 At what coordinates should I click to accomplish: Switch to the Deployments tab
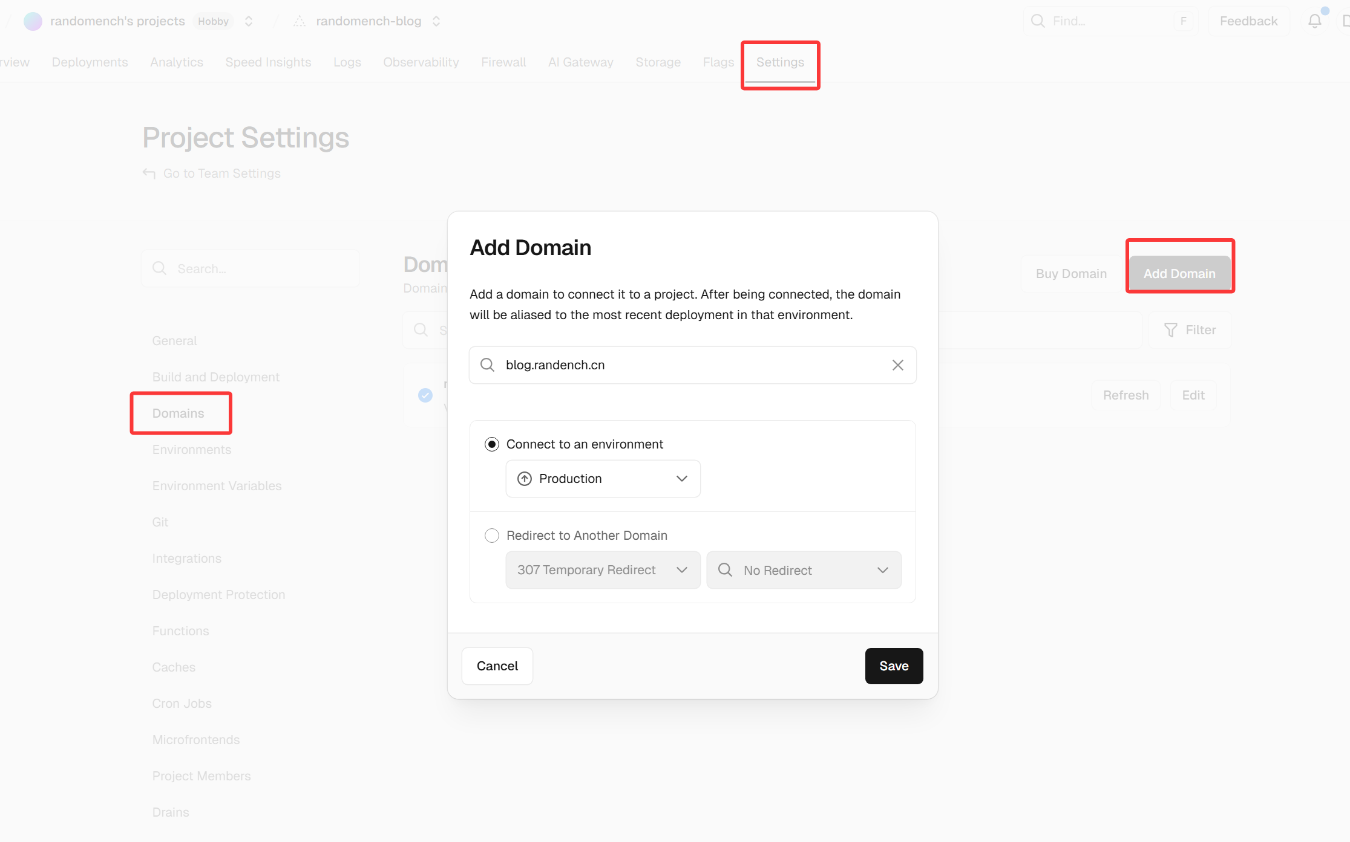[90, 62]
